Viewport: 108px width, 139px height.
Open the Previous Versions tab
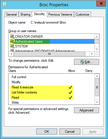60,14
